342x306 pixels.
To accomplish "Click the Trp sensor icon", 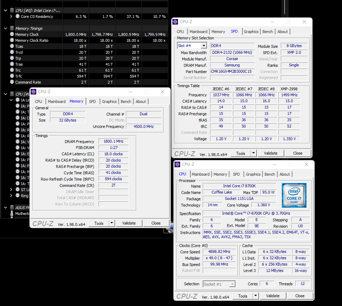I will coord(12,58).
